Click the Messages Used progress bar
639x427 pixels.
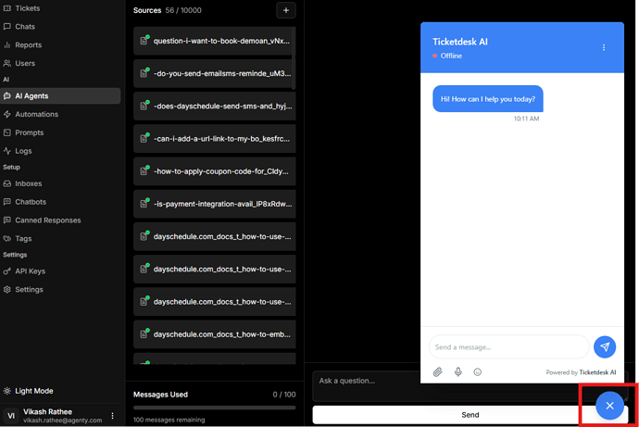[x=214, y=408]
